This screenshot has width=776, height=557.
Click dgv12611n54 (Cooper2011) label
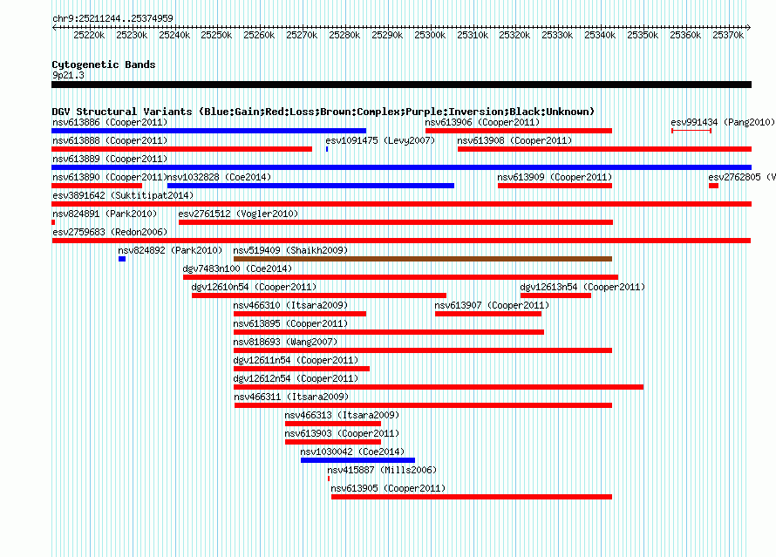296,360
